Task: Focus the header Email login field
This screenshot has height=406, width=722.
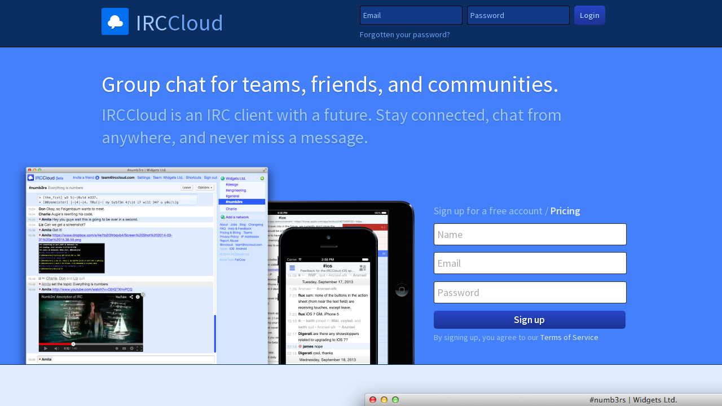Action: pyautogui.click(x=411, y=15)
